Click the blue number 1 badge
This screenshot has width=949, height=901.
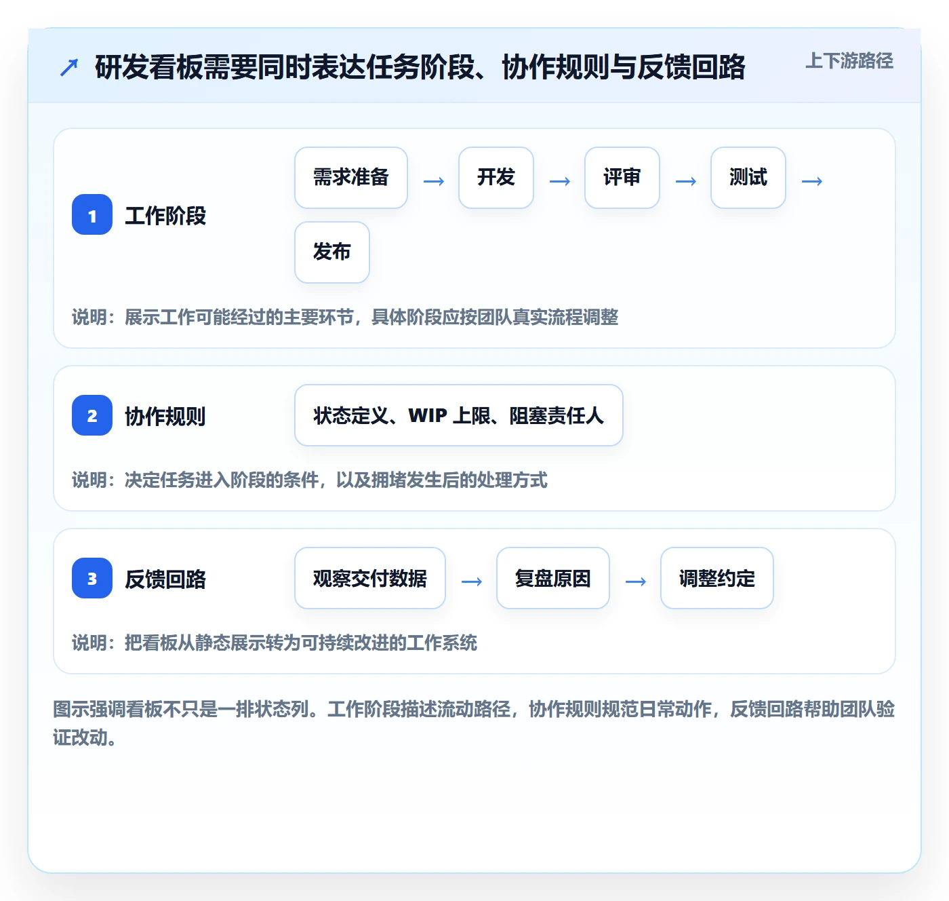click(92, 214)
